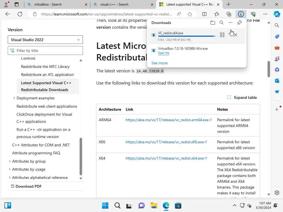Open Downloads folder icon in Downloads panel
Viewport: 283px width, 212px height.
click(x=213, y=23)
